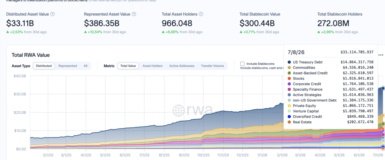The width and height of the screenshot is (385, 160).
Task: Click the Total RWA Value chart title
Action: [x=31, y=55]
